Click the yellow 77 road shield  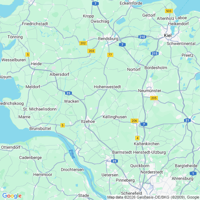click(x=110, y=55)
